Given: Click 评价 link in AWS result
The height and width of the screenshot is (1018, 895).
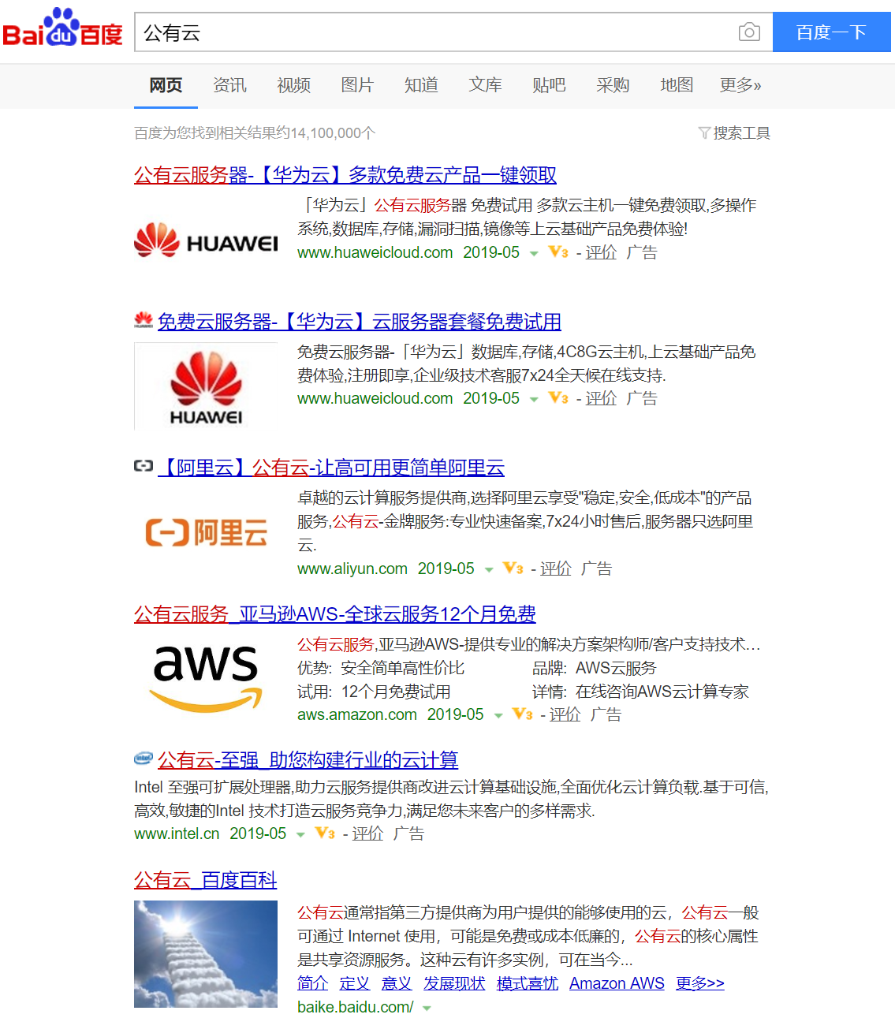Looking at the screenshot, I should pos(565,714).
